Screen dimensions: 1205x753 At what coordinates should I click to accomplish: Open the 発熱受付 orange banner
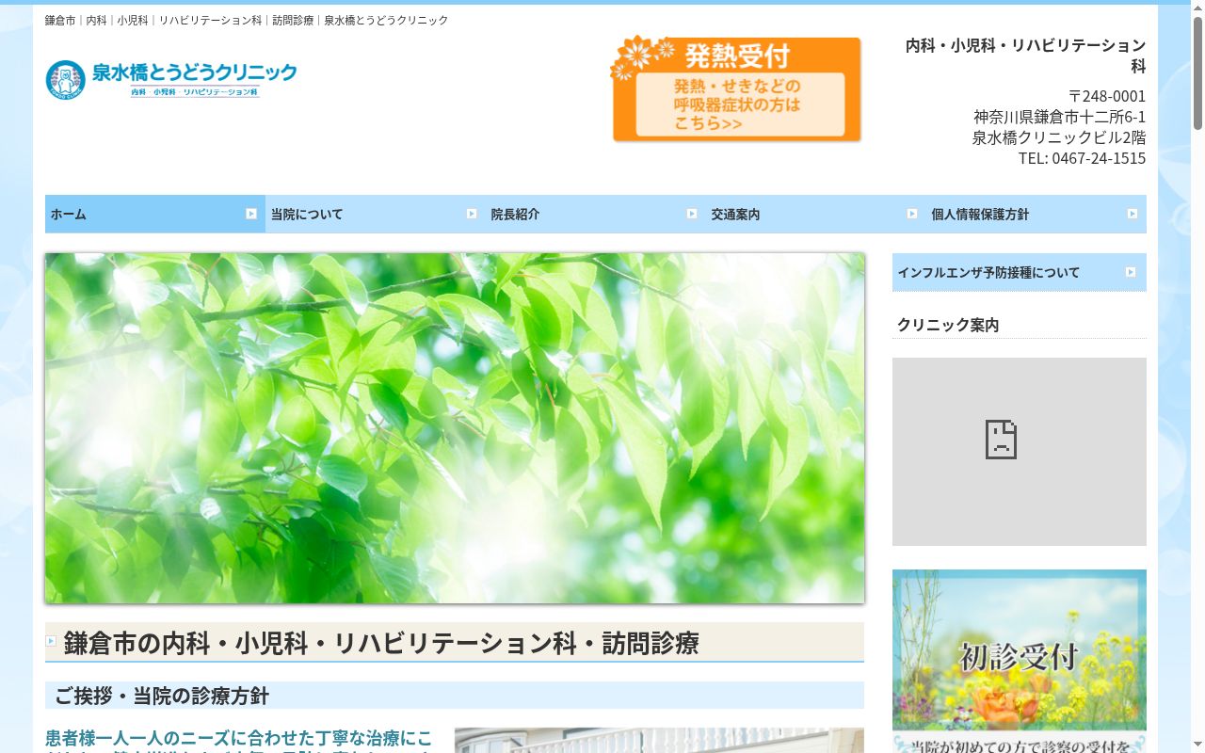(736, 89)
